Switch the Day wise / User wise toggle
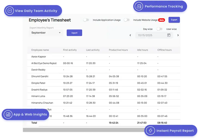The height and width of the screenshot is (139, 199). (x=159, y=29)
